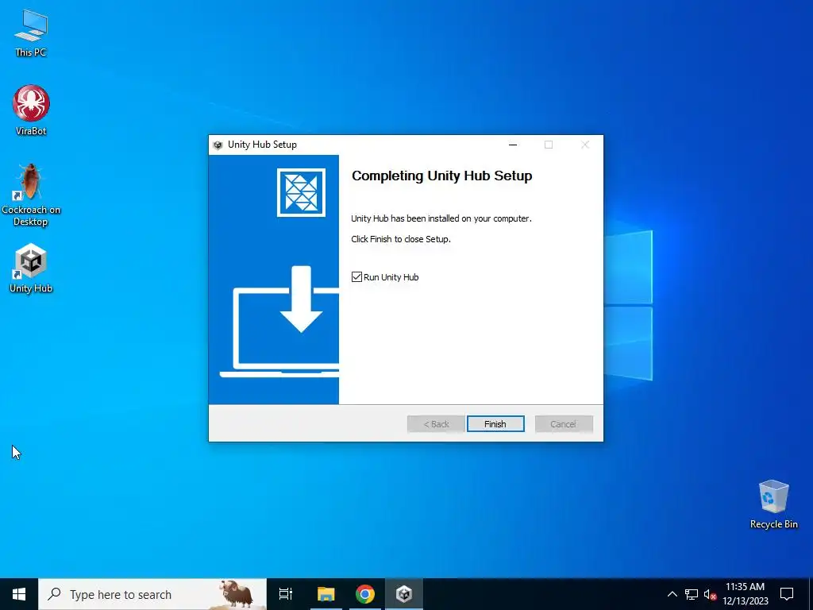The image size is (813, 610).
Task: Open Google Chrome from taskbar
Action: point(365,594)
